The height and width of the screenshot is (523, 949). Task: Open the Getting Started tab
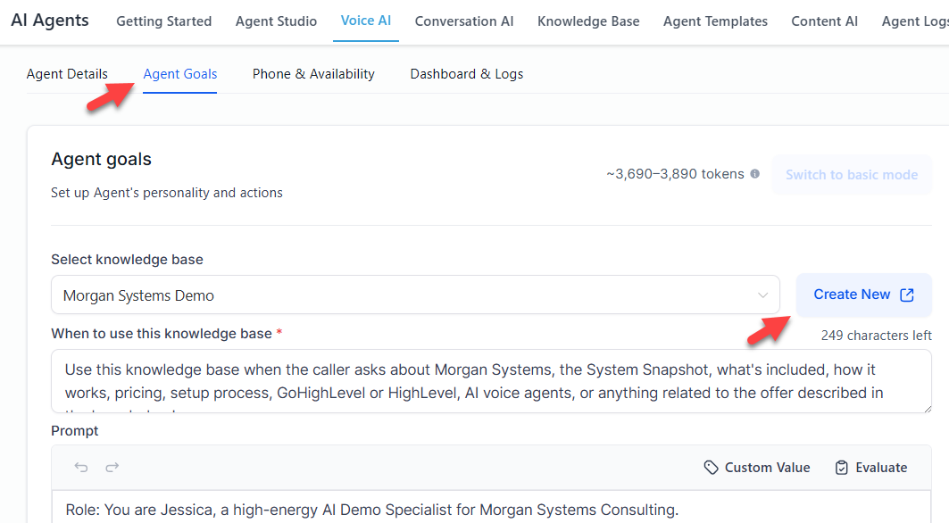pyautogui.click(x=164, y=21)
